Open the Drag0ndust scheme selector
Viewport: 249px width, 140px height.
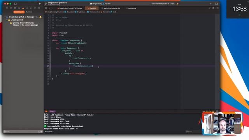pyautogui.click(x=95, y=3)
